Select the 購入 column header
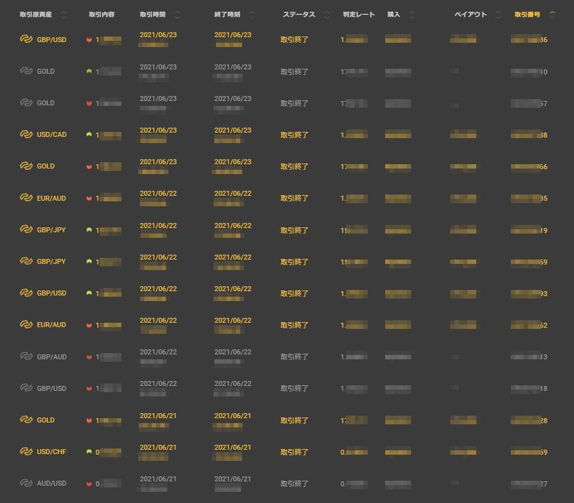Screen dimensions: 574x503 pyautogui.click(x=394, y=15)
